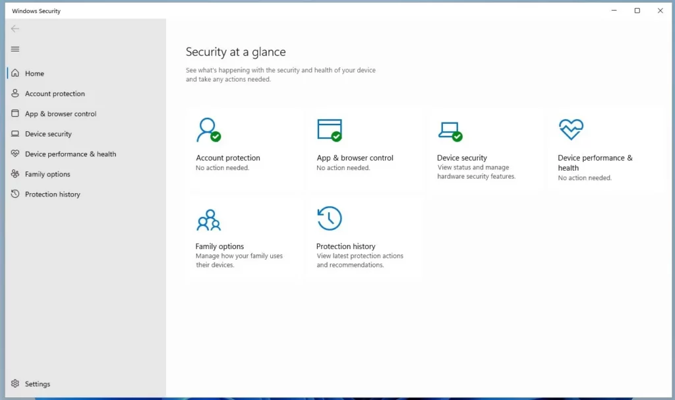Click the Account protection person icon in sidebar
Screen dimensions: 675x400
coord(15,93)
